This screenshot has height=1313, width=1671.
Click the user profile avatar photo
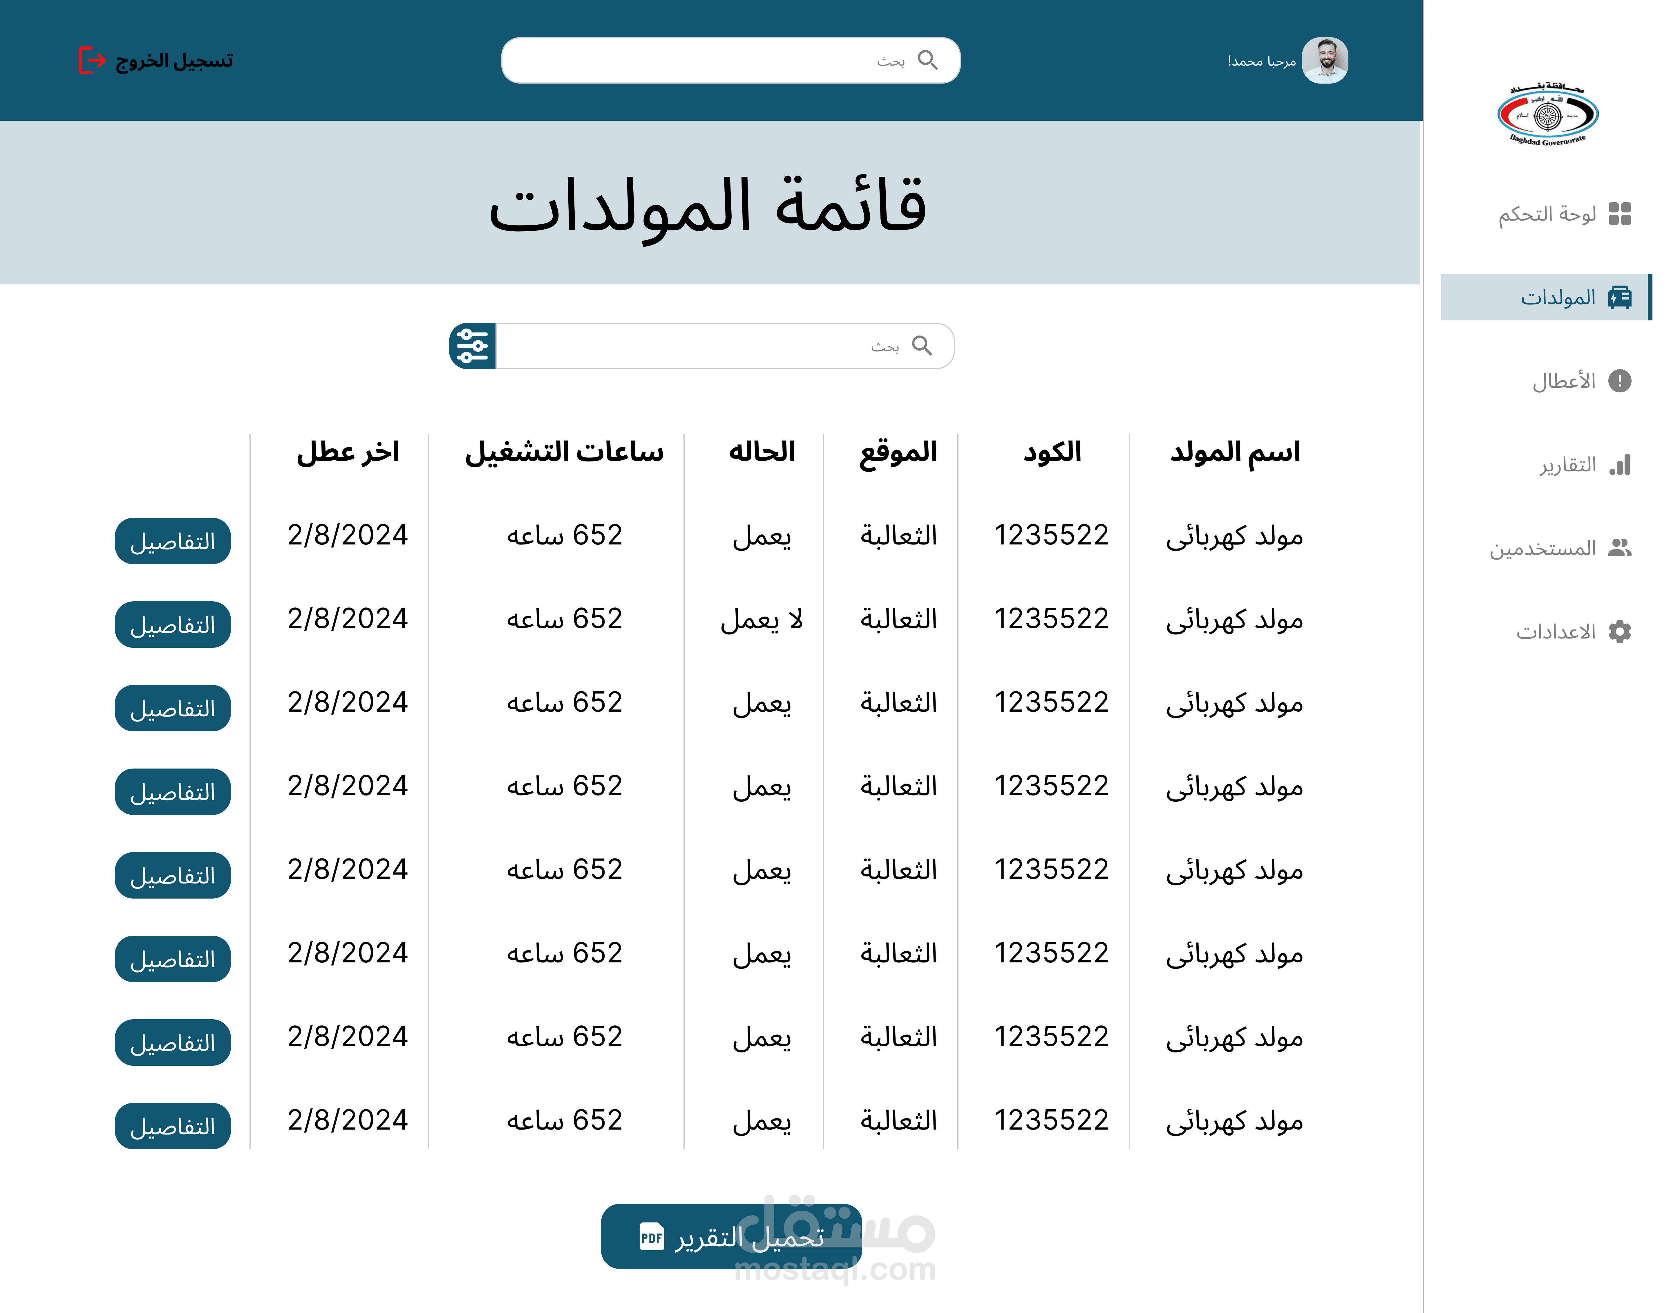pyautogui.click(x=1325, y=60)
